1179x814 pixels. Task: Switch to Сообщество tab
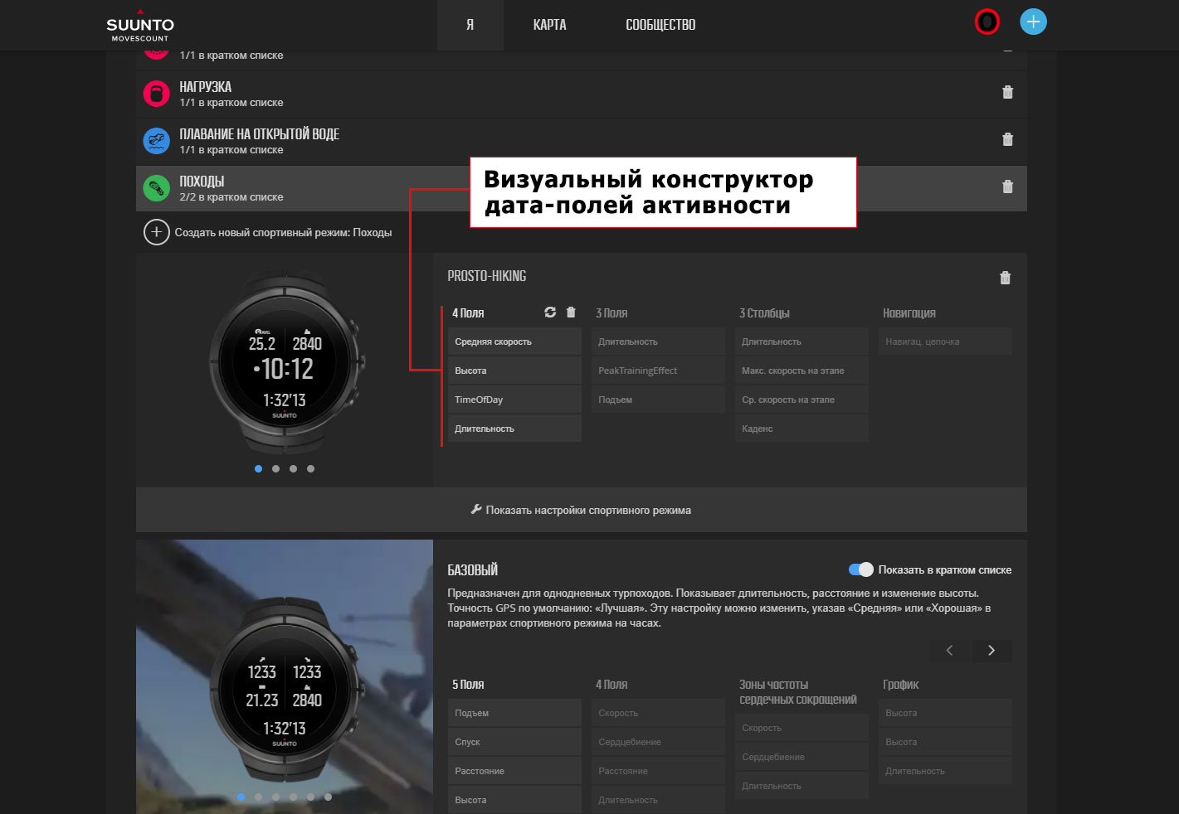pos(660,25)
